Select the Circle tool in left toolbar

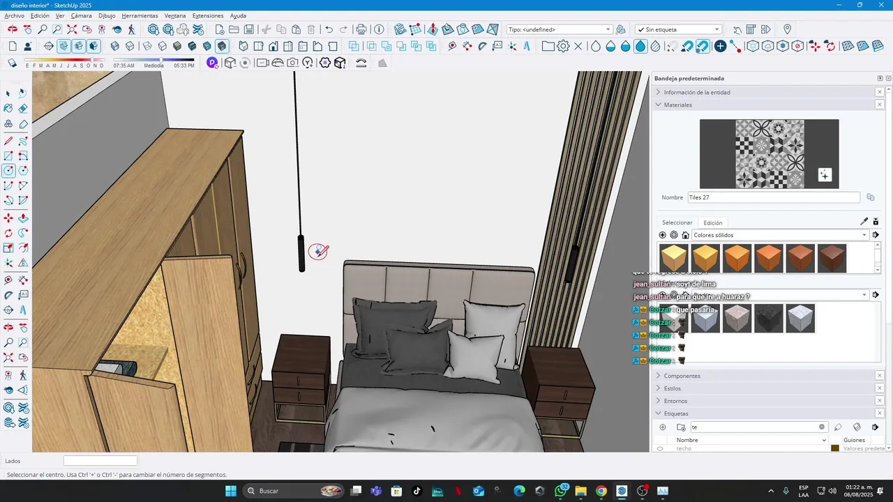[8, 171]
